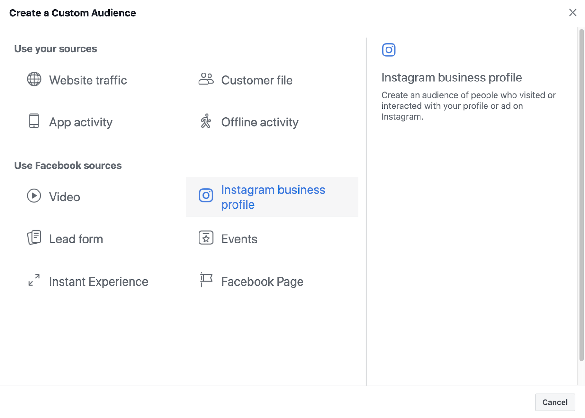Click the Instagram logo in the description panel

coord(389,50)
